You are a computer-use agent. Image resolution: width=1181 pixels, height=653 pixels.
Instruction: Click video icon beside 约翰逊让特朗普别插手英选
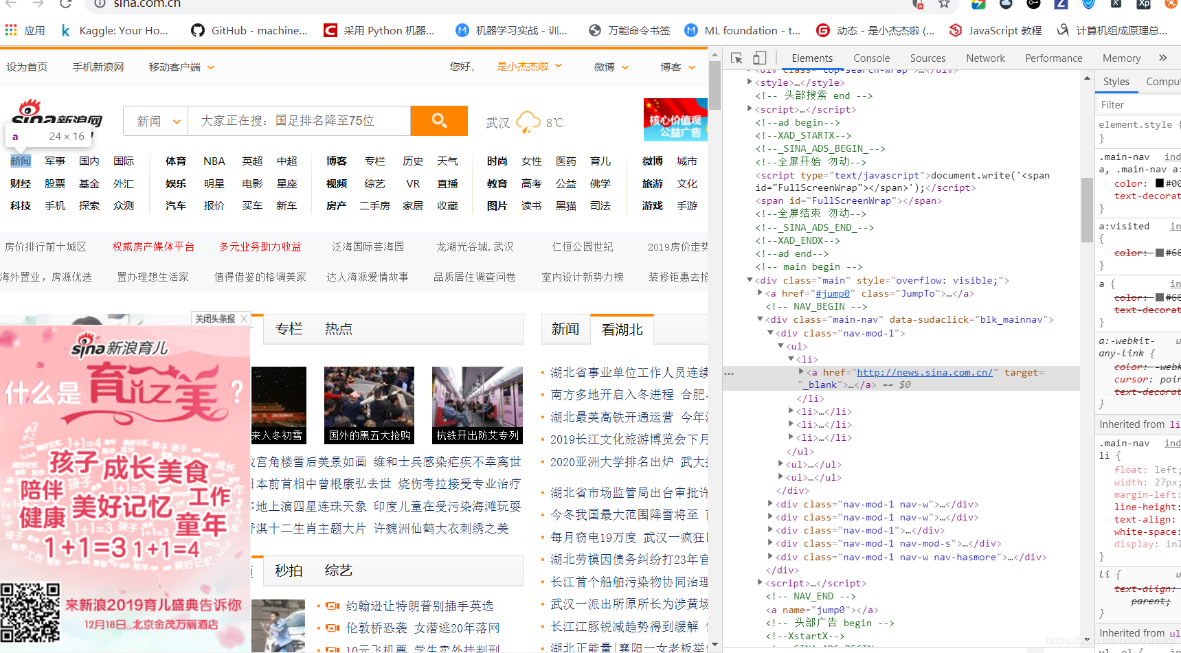tap(333, 606)
